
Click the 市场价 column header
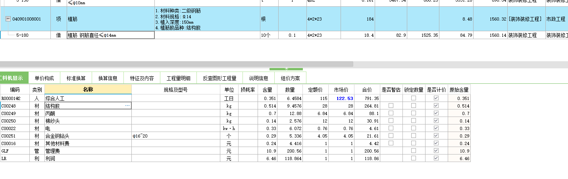point(341,89)
